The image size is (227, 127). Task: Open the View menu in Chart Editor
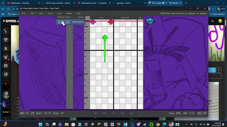click(41, 13)
